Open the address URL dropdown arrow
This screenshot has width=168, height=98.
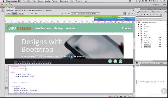[99, 13]
